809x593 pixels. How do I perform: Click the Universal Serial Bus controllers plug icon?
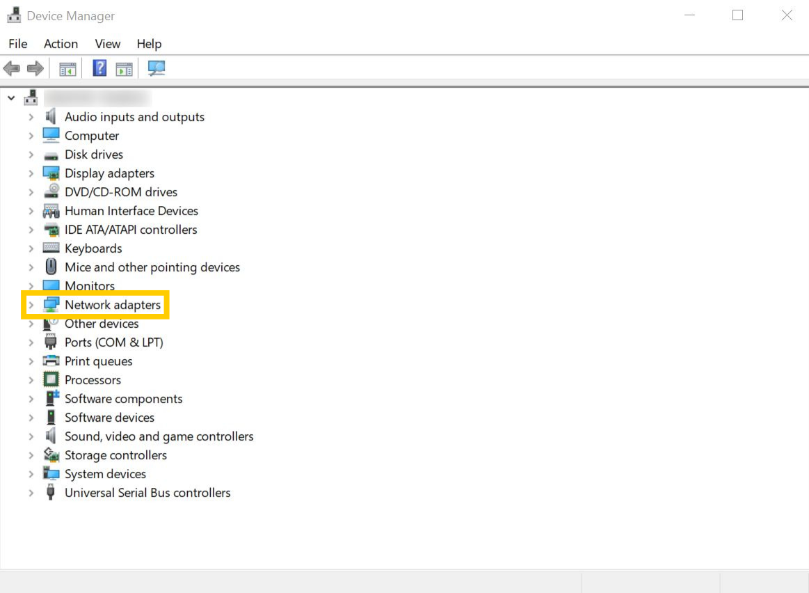51,492
